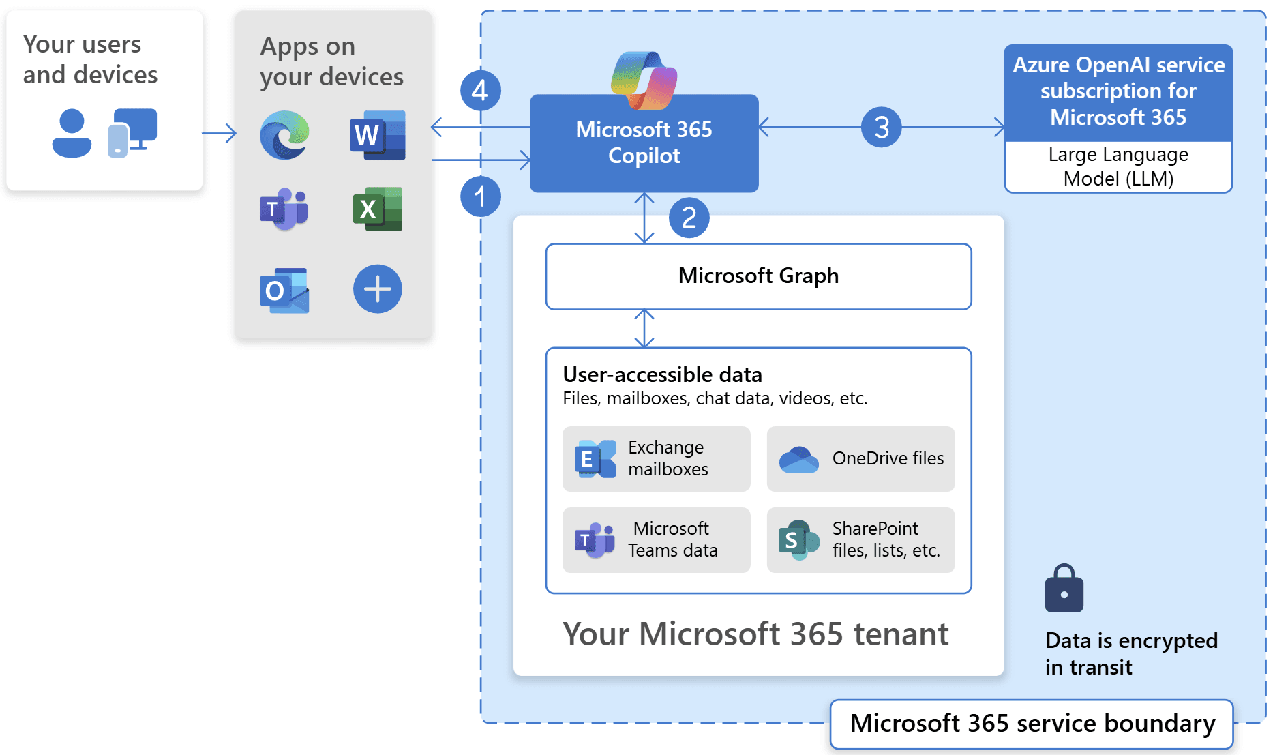Click the SharePoint files, lists, etc. tile

(860, 540)
